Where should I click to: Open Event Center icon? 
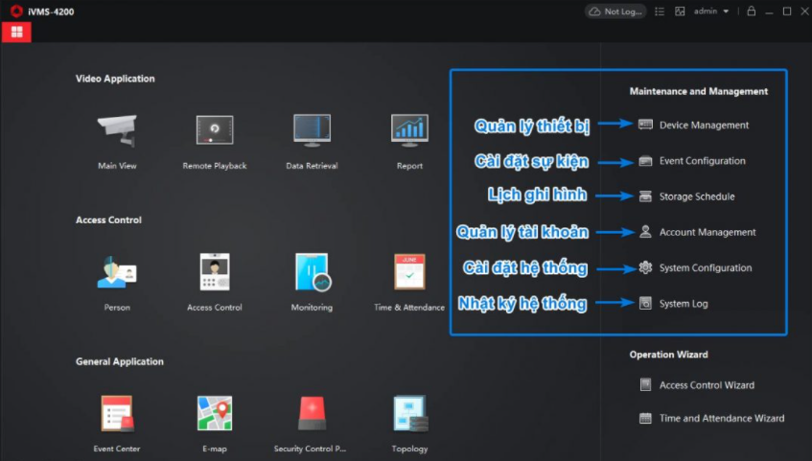pos(117,413)
